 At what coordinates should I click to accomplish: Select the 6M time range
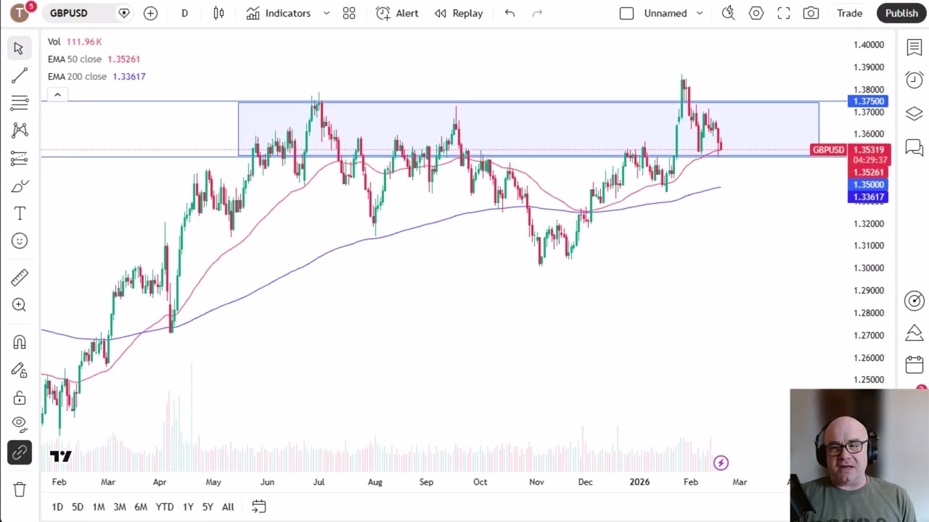click(x=141, y=507)
